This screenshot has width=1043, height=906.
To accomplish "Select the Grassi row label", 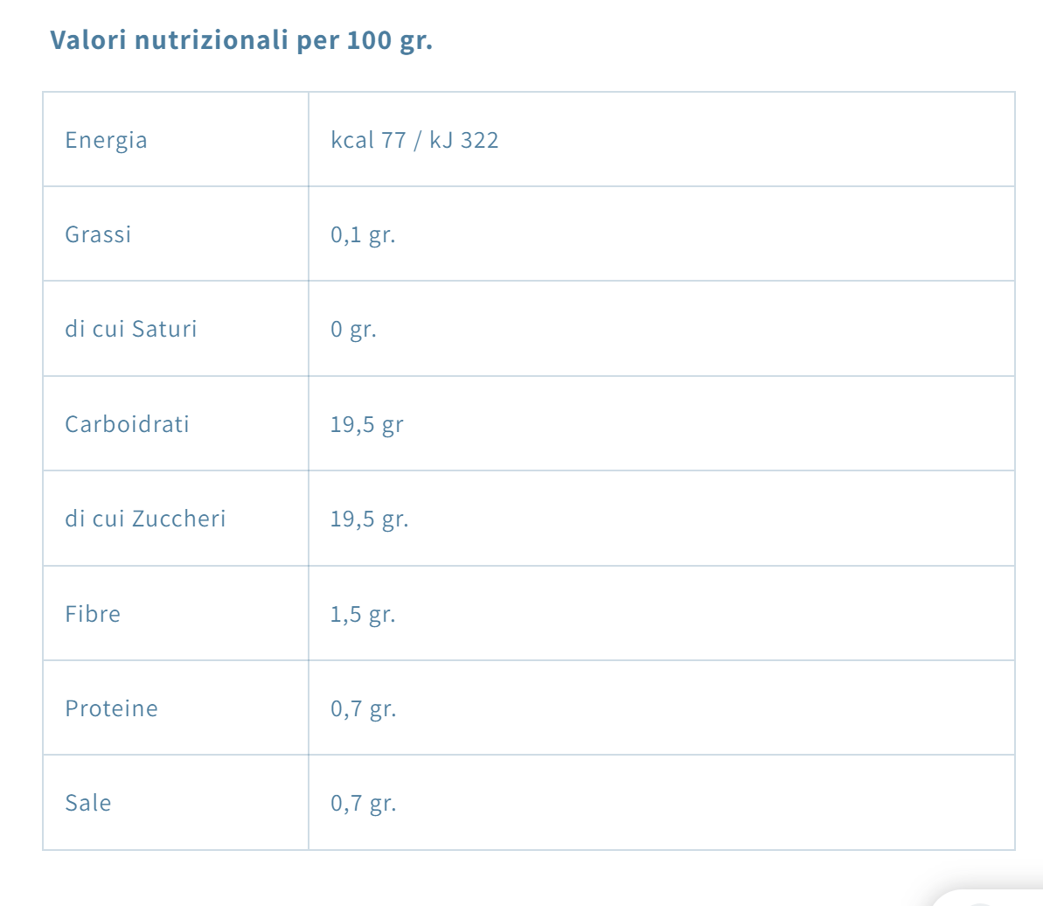I will tap(98, 234).
